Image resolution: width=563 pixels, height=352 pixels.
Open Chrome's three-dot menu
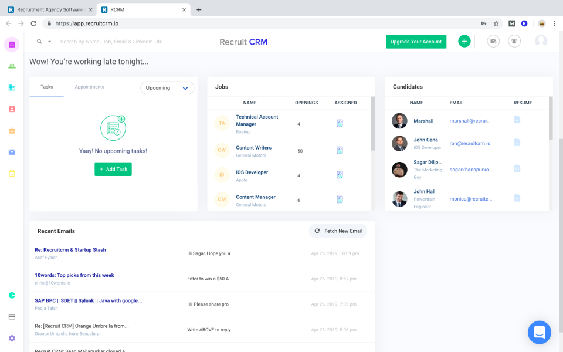point(554,23)
